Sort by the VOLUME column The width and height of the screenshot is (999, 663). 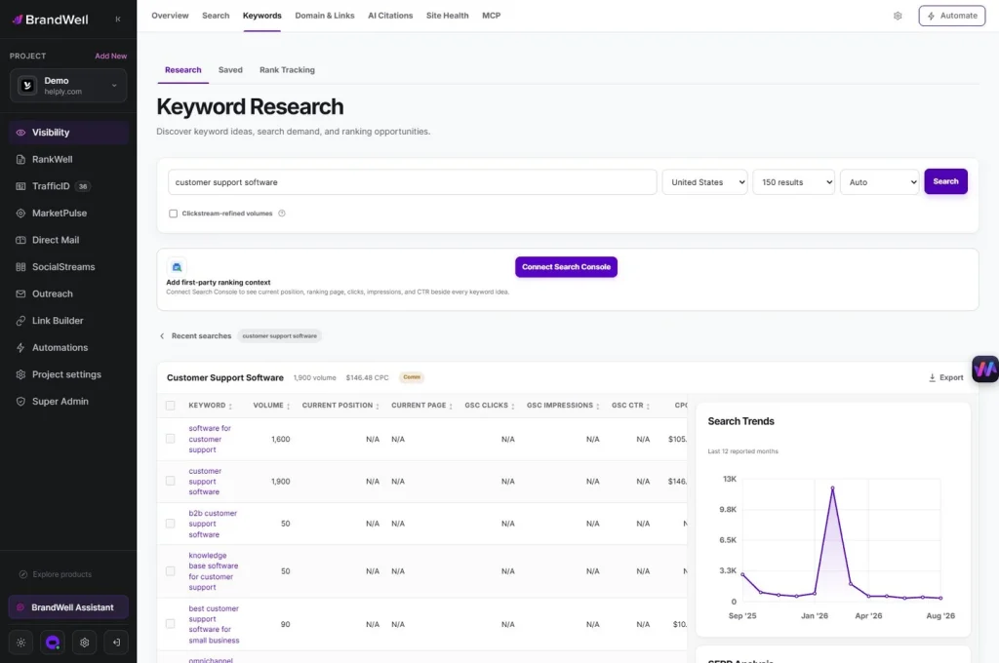coord(271,406)
